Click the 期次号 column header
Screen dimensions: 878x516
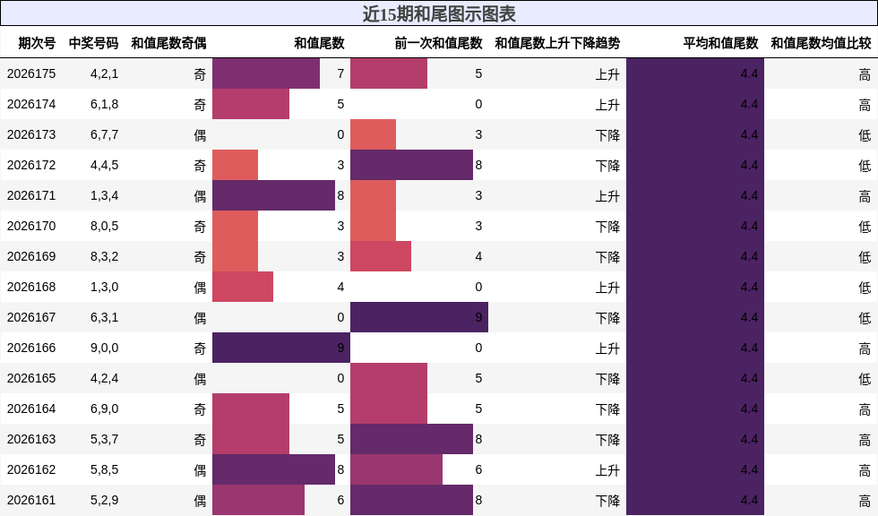pyautogui.click(x=37, y=43)
